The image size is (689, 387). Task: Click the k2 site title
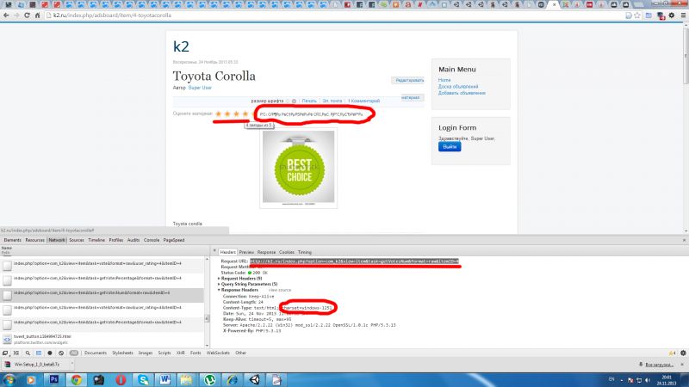tap(181, 46)
